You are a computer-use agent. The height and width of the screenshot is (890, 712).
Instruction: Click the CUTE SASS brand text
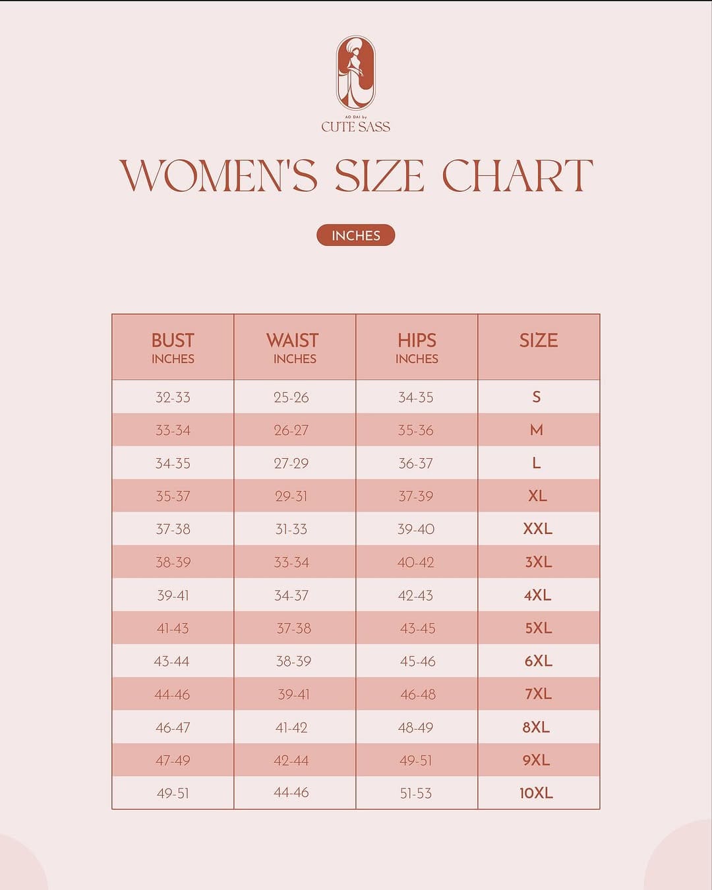pos(356,127)
